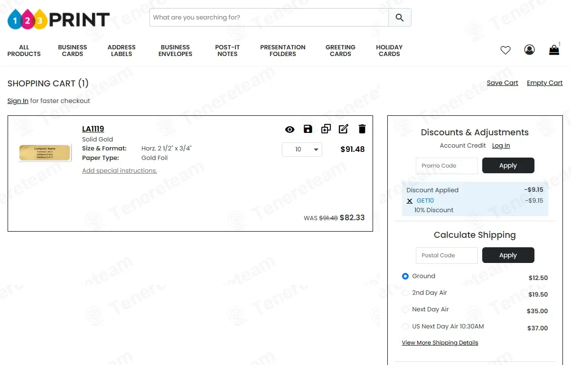Click the search magnifier icon
Screen dimensions: 571x365
400,18
